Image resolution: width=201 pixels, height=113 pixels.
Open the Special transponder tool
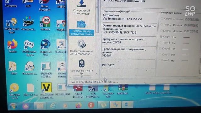pos(82,7)
